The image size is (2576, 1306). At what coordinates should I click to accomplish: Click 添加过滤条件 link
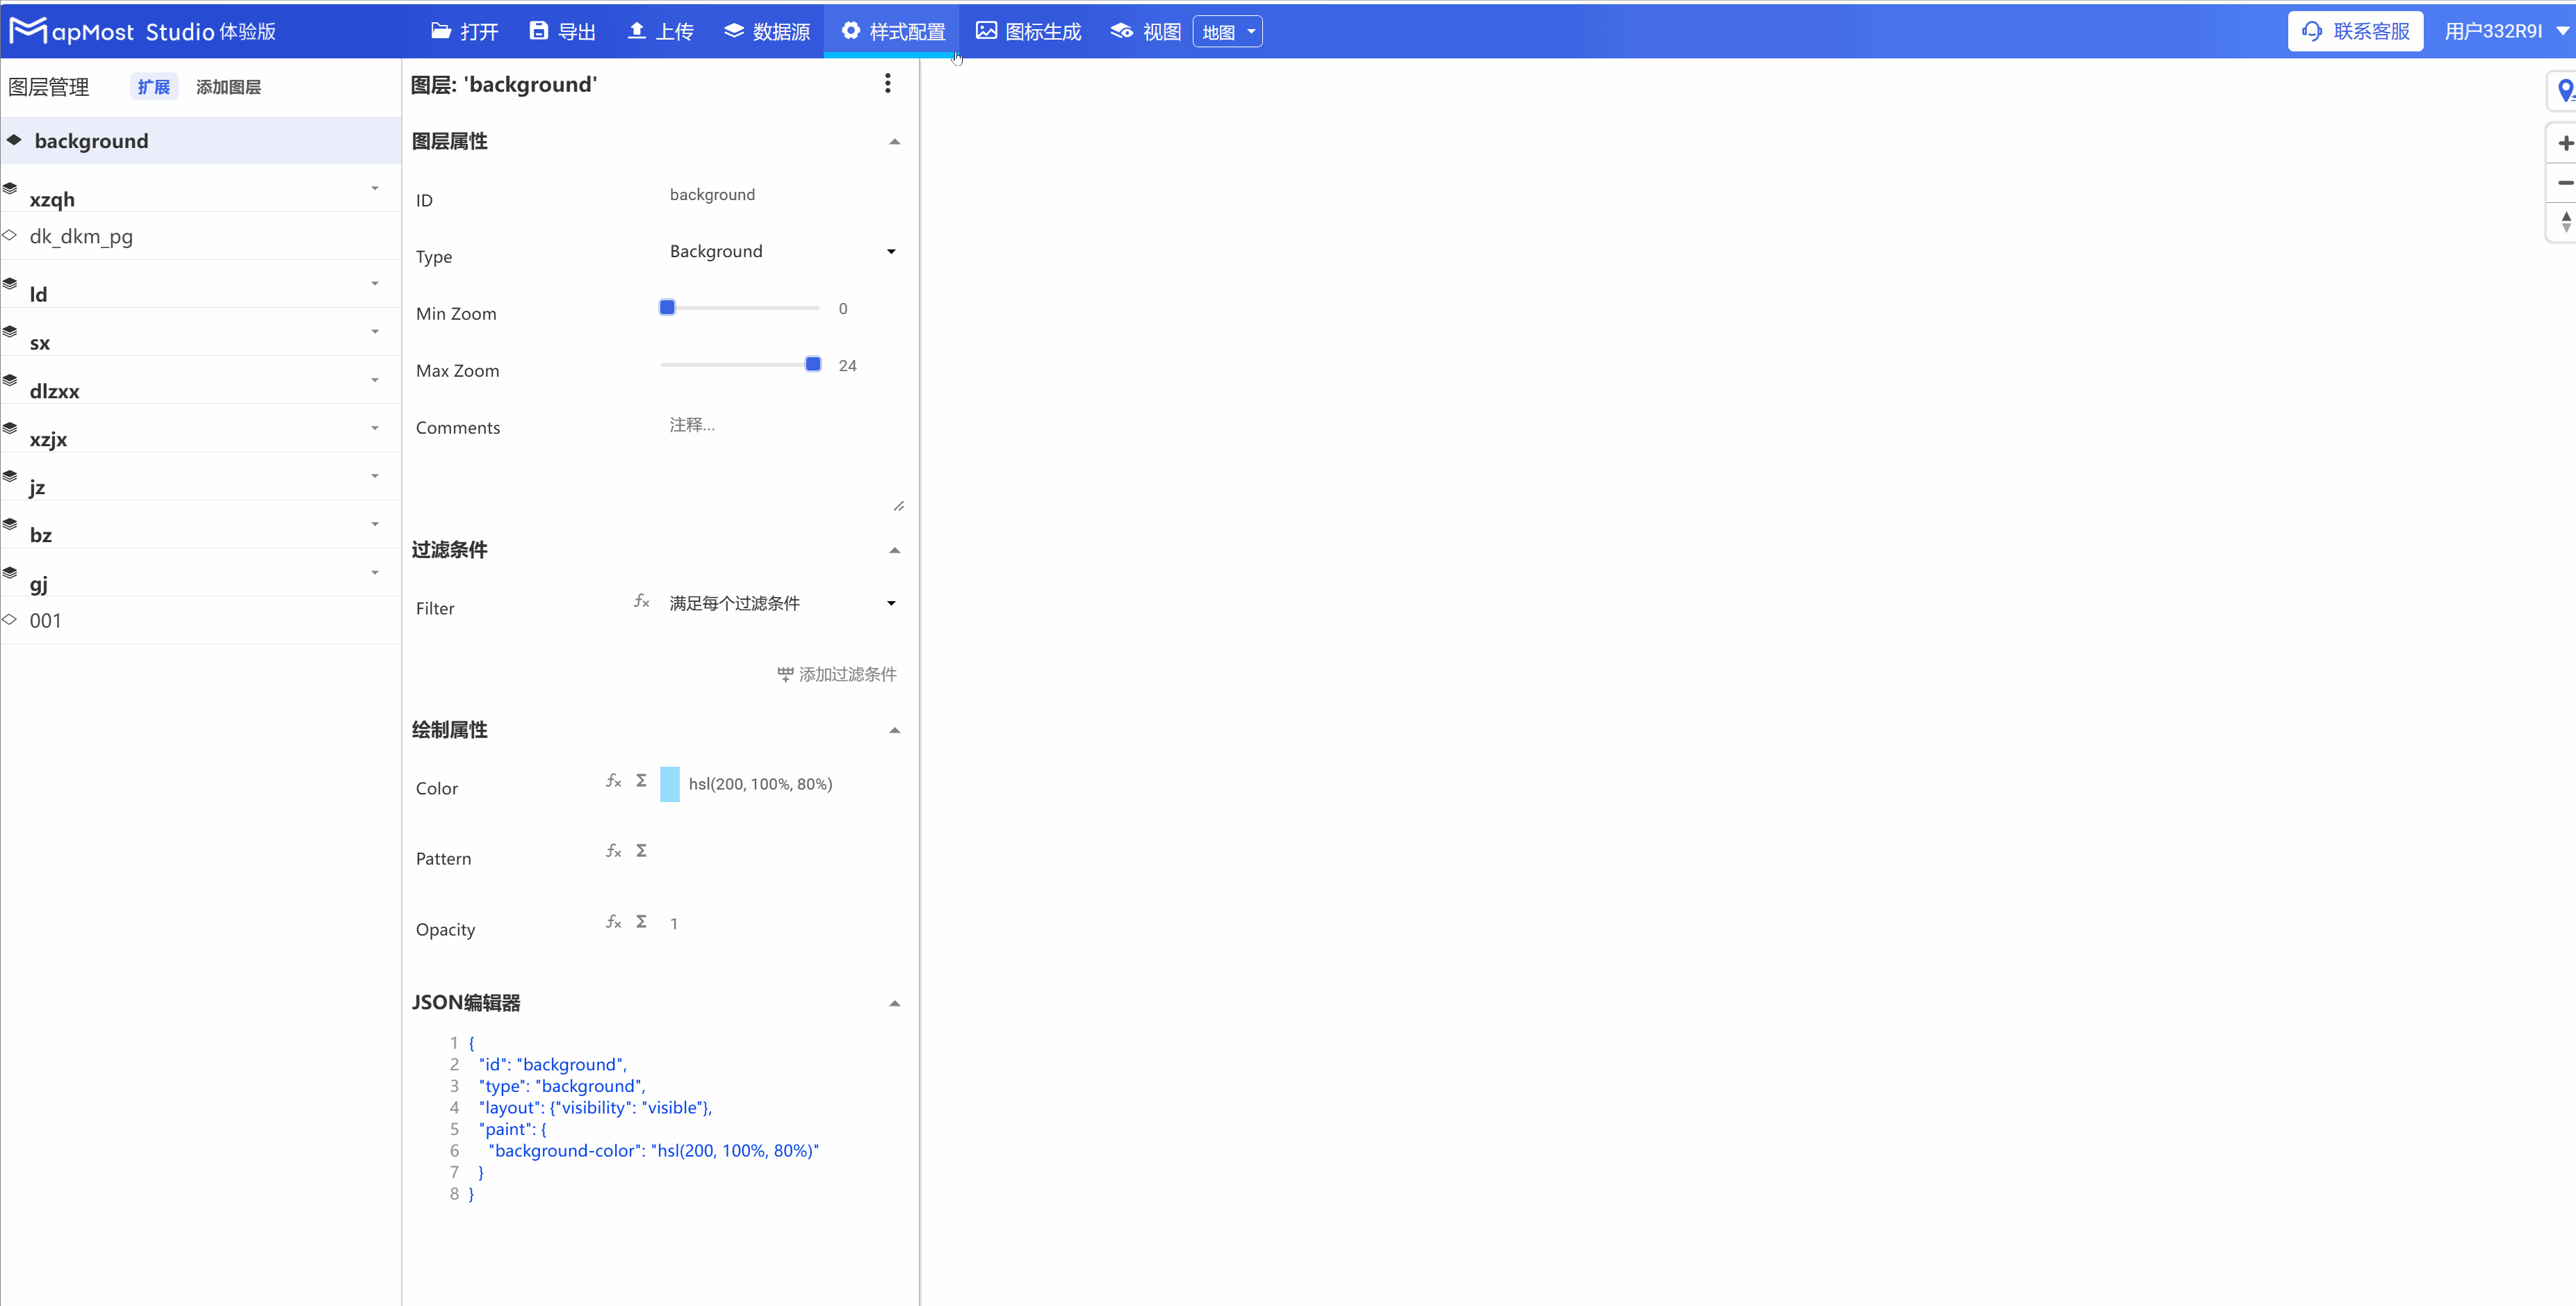pyautogui.click(x=837, y=675)
